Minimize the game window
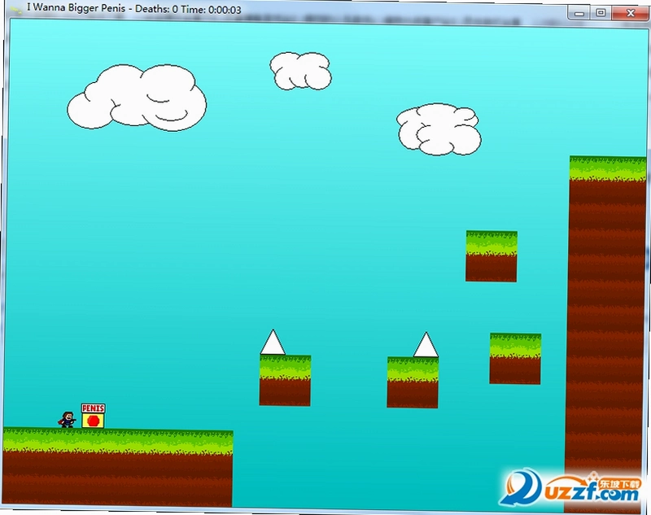 tap(579, 13)
